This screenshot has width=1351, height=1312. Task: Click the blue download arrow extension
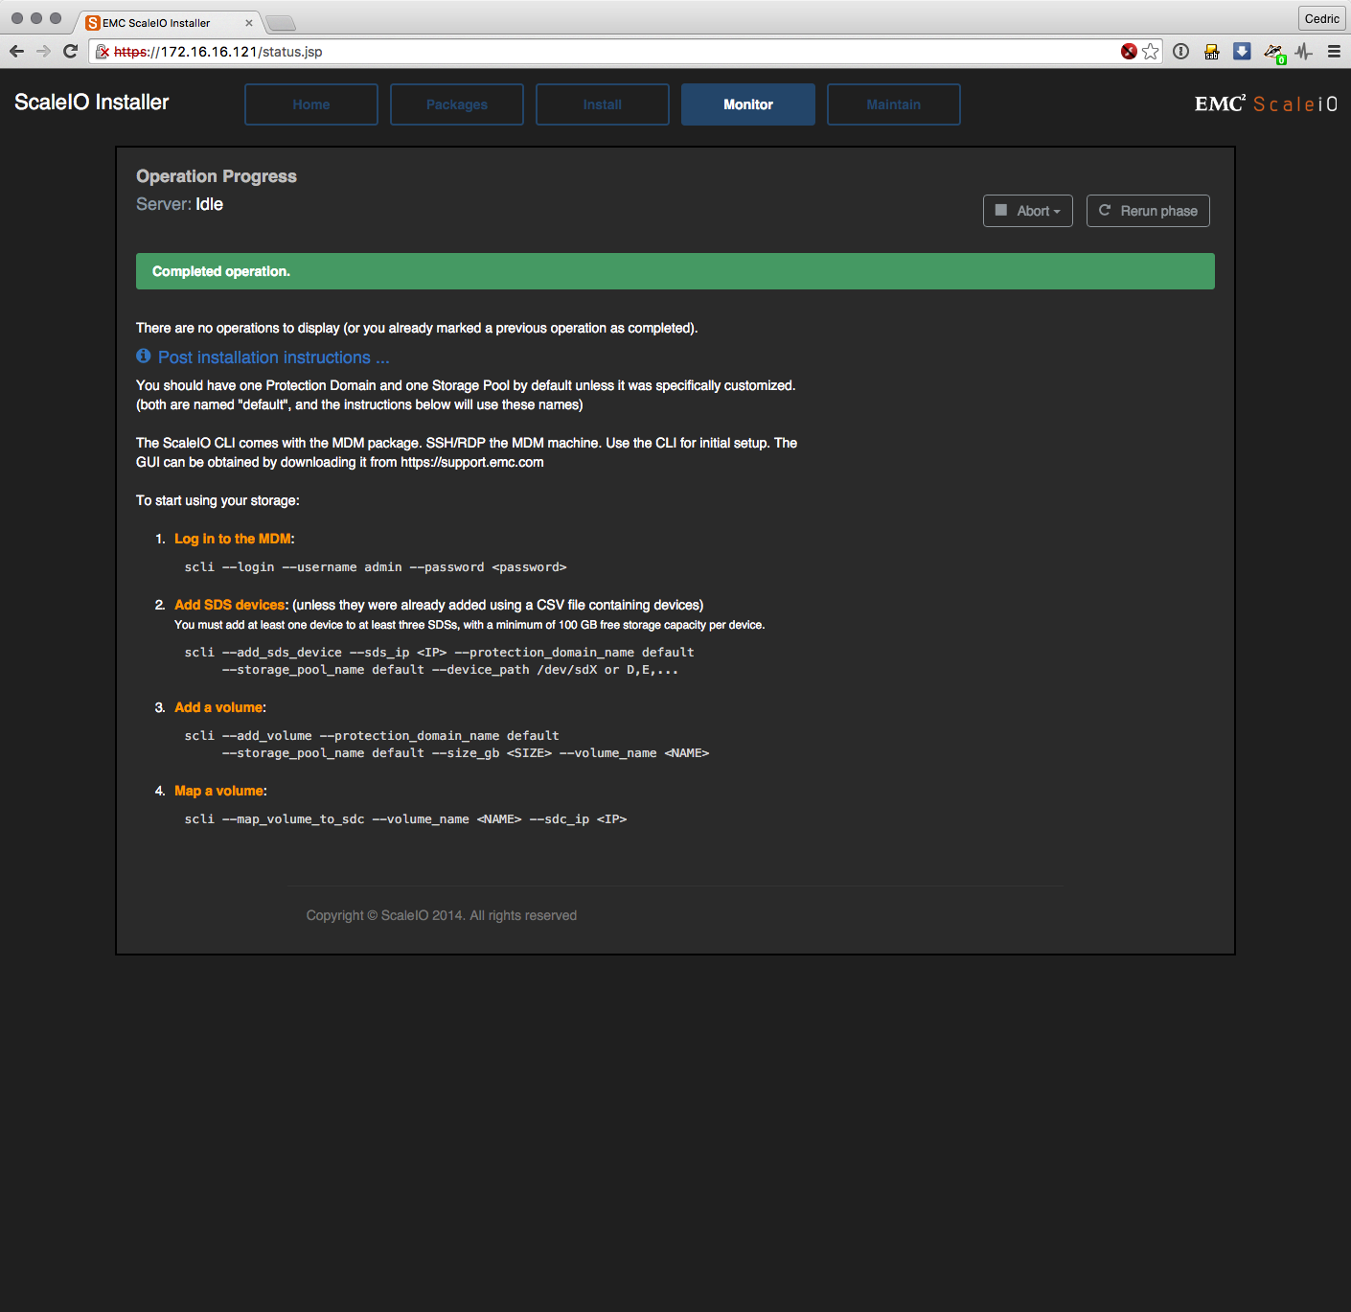click(x=1242, y=52)
